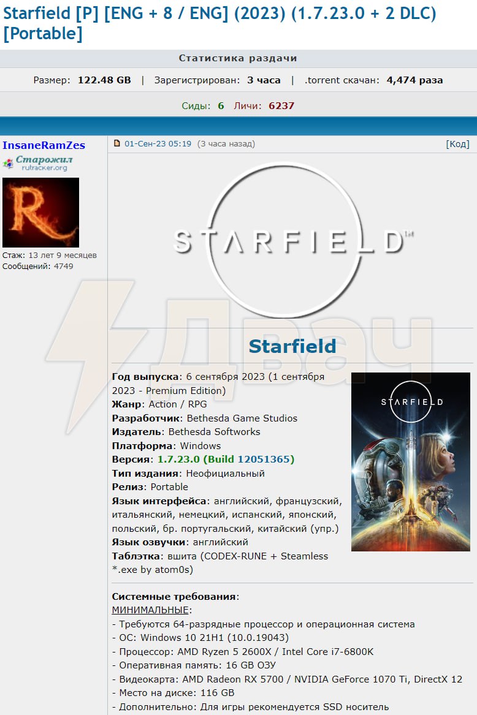Click the Дополнительно SSD recommendation line
477x715 pixels.
tap(251, 707)
